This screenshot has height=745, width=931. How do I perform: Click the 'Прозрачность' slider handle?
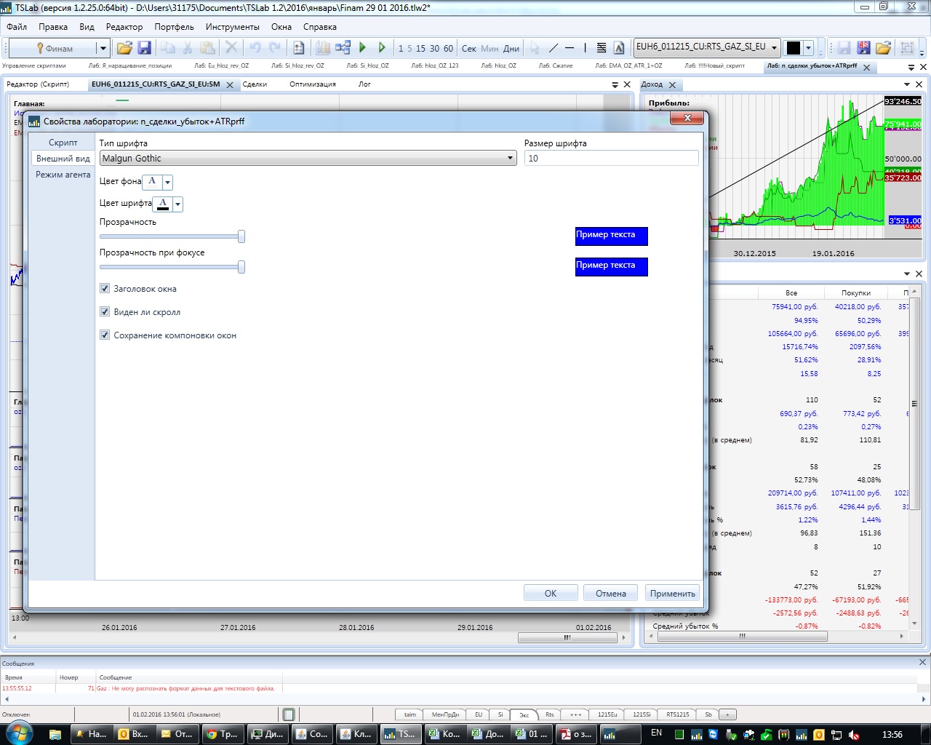click(x=241, y=236)
